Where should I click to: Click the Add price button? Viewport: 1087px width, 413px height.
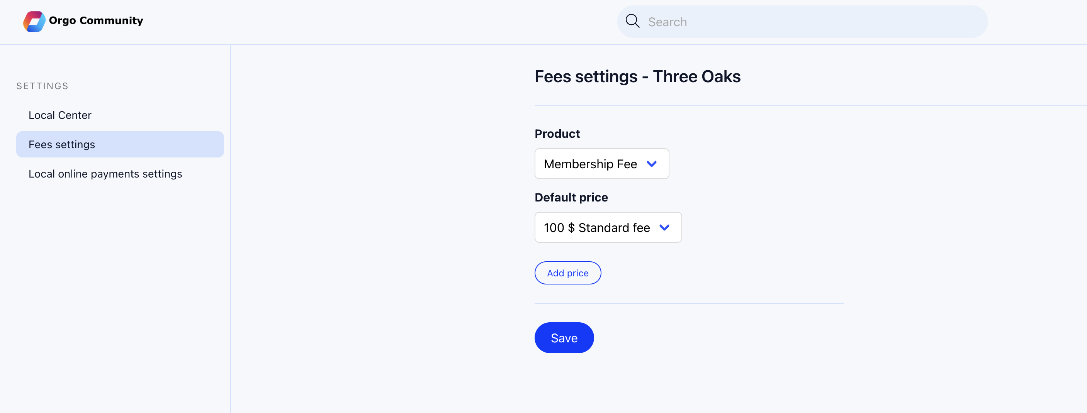coord(567,273)
